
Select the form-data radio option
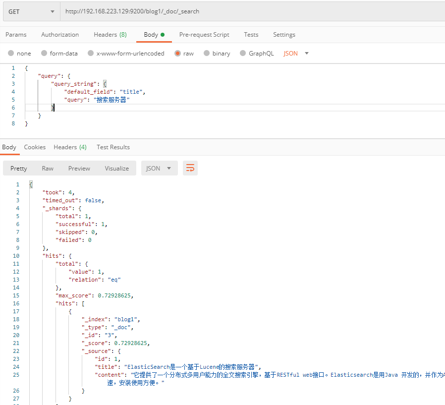(x=44, y=53)
